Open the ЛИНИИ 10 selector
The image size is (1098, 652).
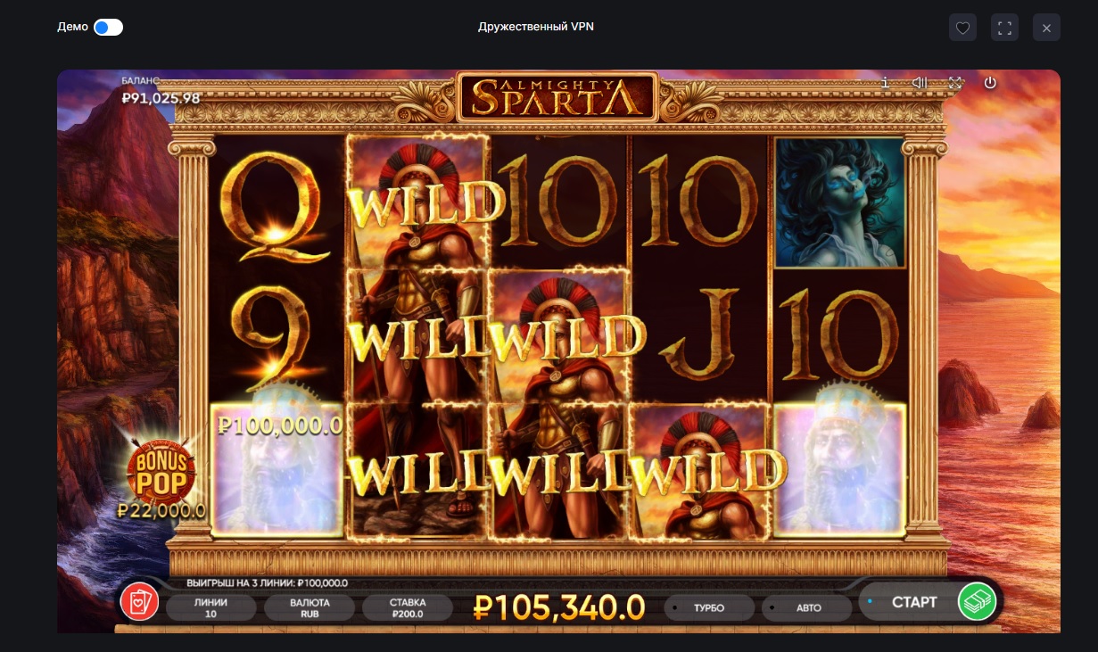tap(211, 608)
